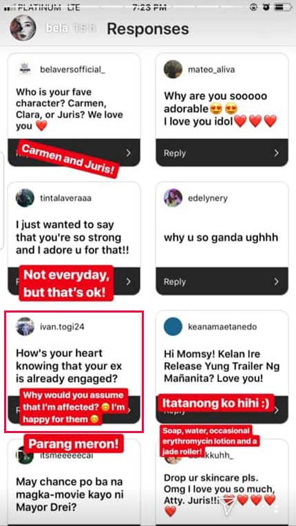Tap the ivan.togi24 profile avatar
Viewport: 296px width, 526px height.
[x=25, y=327]
